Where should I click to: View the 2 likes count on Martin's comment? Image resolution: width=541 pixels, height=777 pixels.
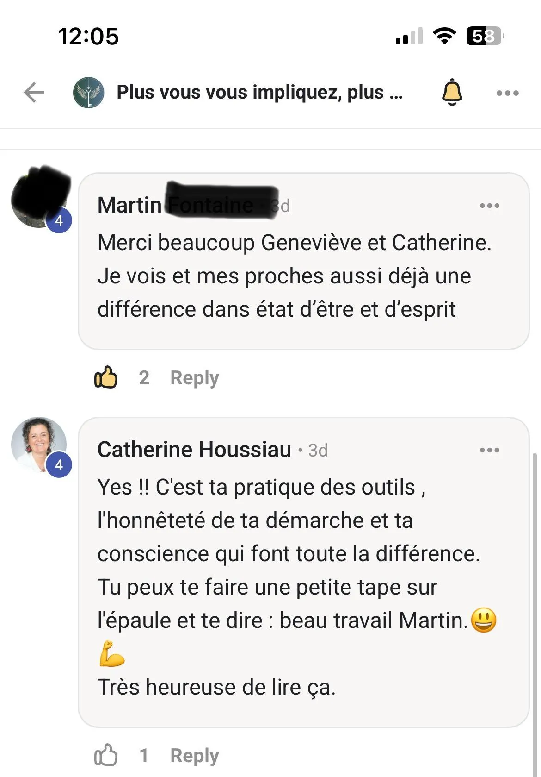[144, 378]
